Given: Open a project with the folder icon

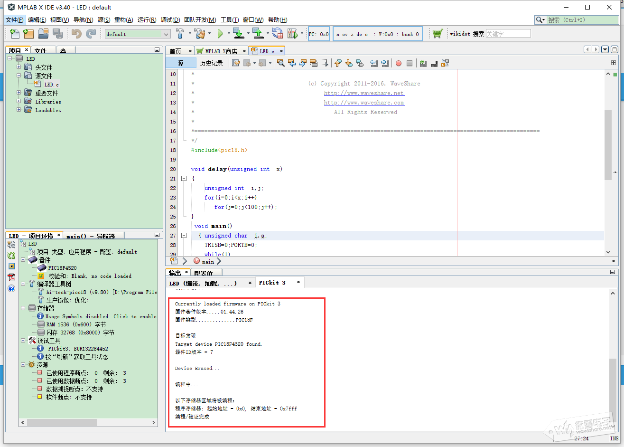Looking at the screenshot, I should click(x=43, y=34).
